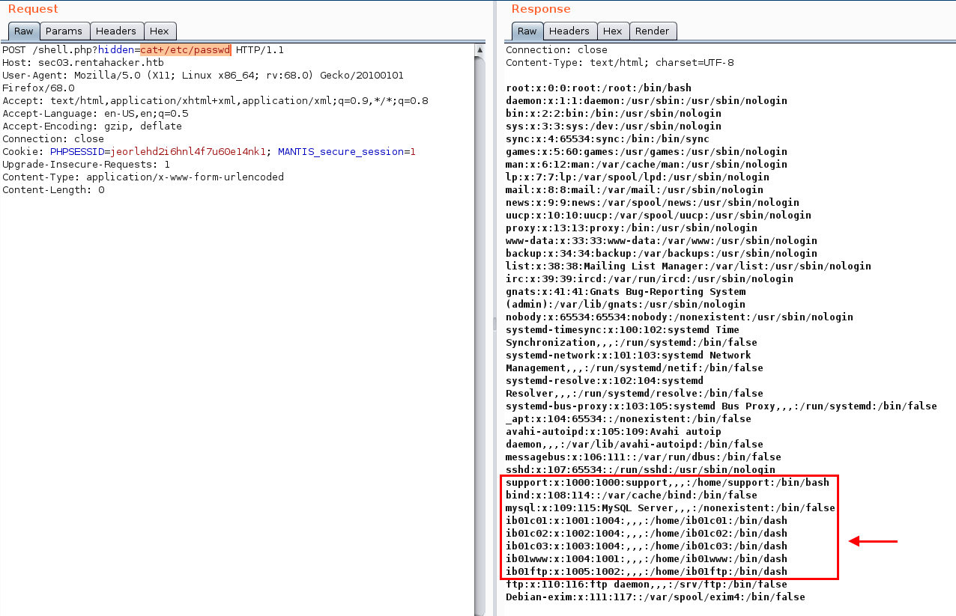
Task: Click the User-Agent header line
Action: [x=203, y=76]
